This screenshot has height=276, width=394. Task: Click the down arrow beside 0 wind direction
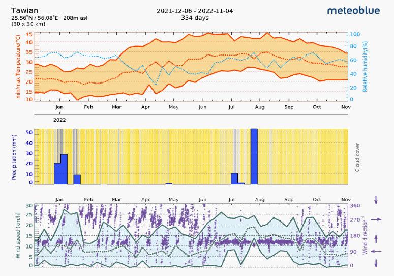(376, 263)
